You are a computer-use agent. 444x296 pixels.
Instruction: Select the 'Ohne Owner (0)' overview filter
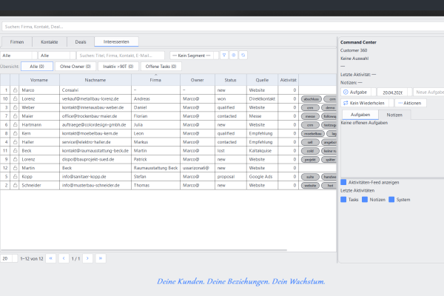(x=75, y=67)
